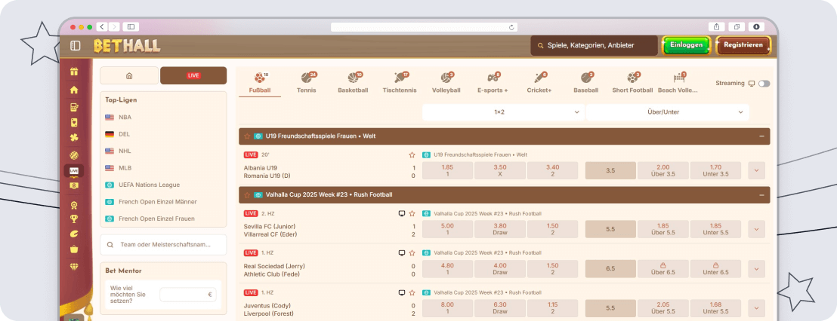Toggle the sidebar panel icon beside BetHall logo
The height and width of the screenshot is (321, 837).
tap(76, 46)
